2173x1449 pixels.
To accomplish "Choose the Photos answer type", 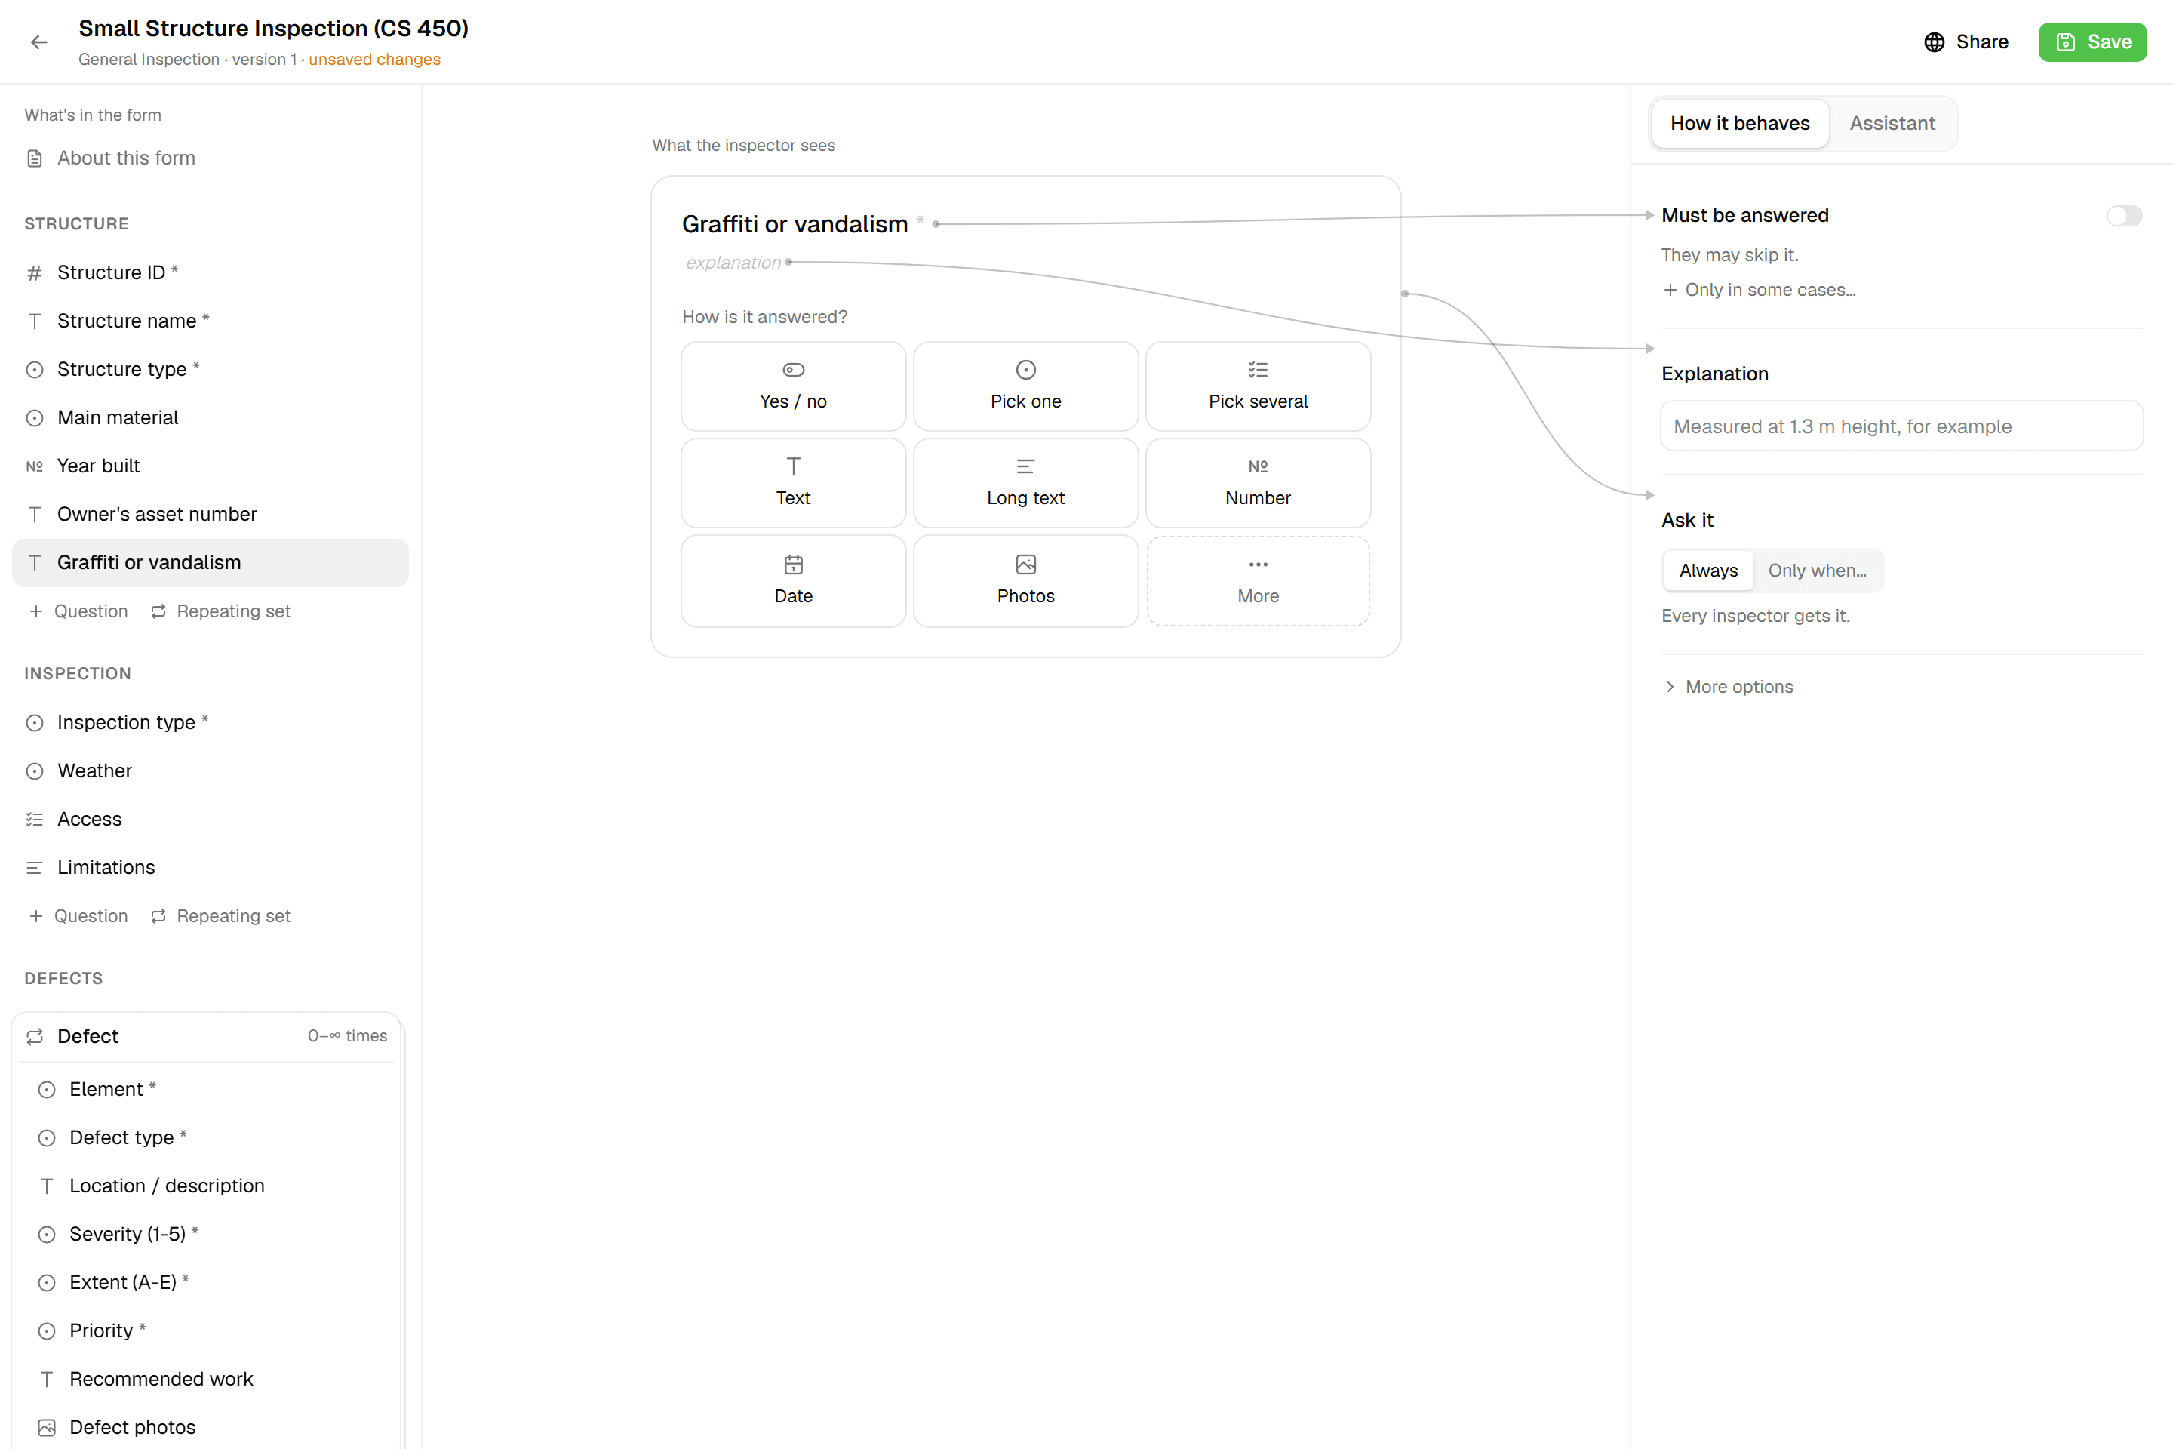I will [x=1025, y=581].
